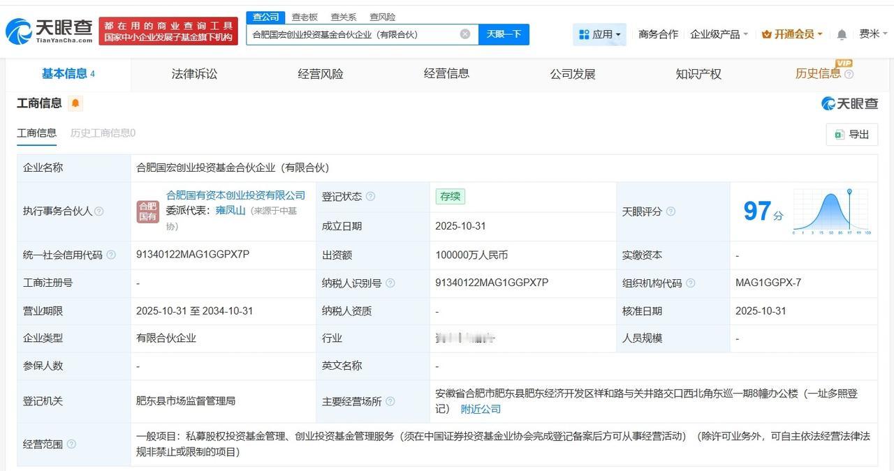This screenshot has height=471, width=894.
Task: Open the 法律诉讼 tab
Action: [x=195, y=73]
